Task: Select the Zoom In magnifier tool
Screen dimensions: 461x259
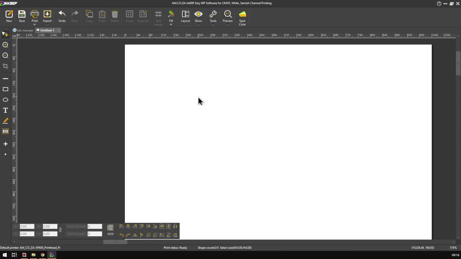Action: 5,45
